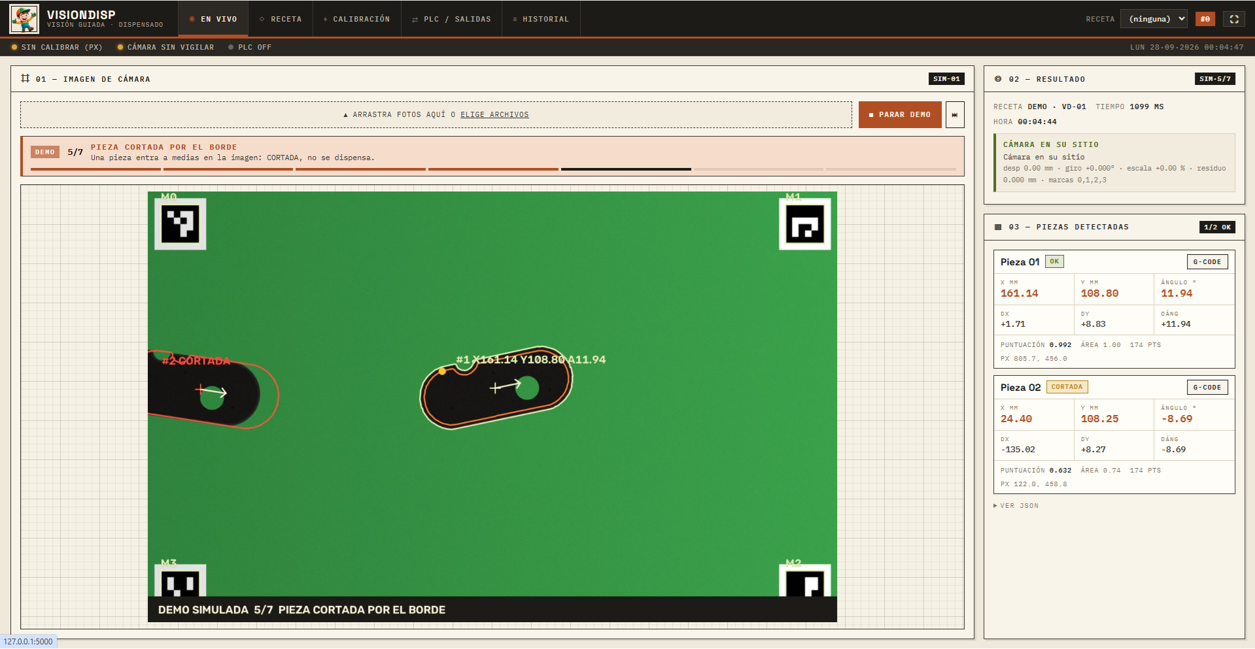Select the first demo progress segment
The height and width of the screenshot is (649, 1255).
(x=95, y=169)
